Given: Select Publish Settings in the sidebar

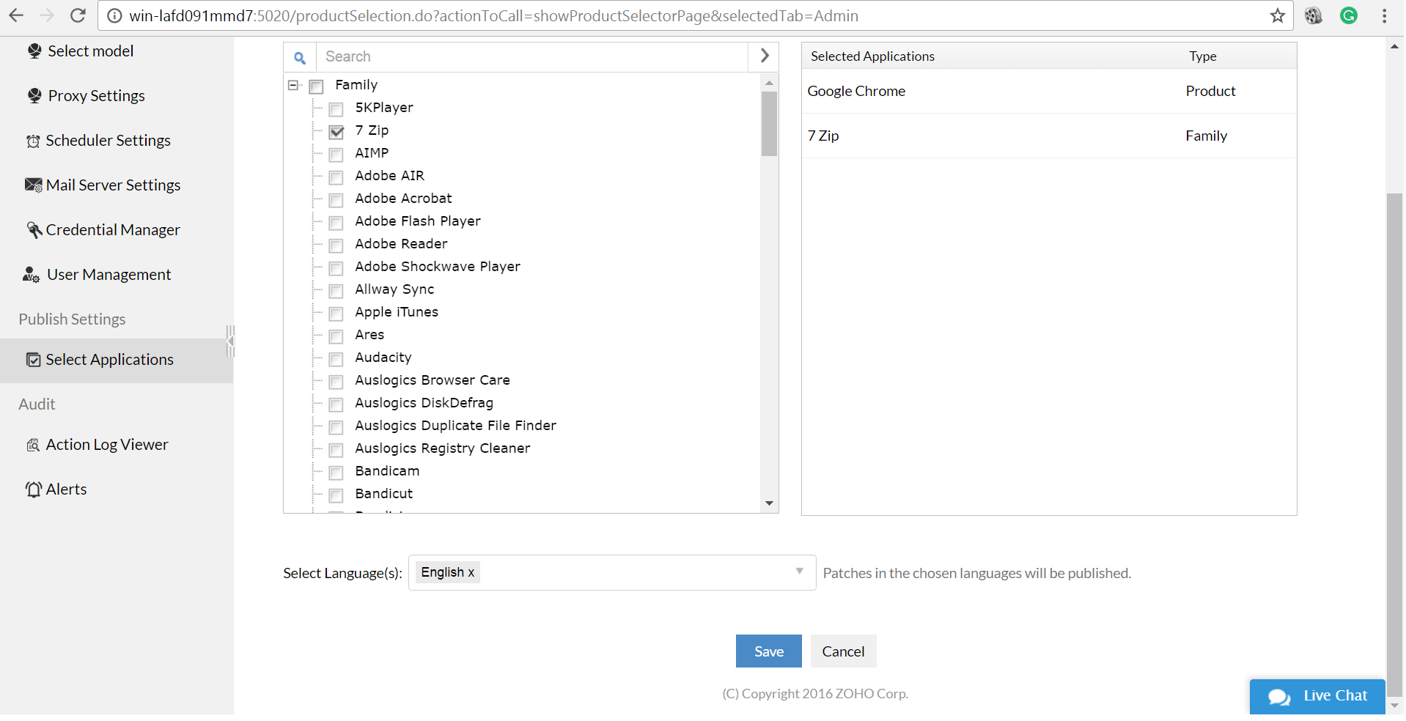Looking at the screenshot, I should point(71,319).
